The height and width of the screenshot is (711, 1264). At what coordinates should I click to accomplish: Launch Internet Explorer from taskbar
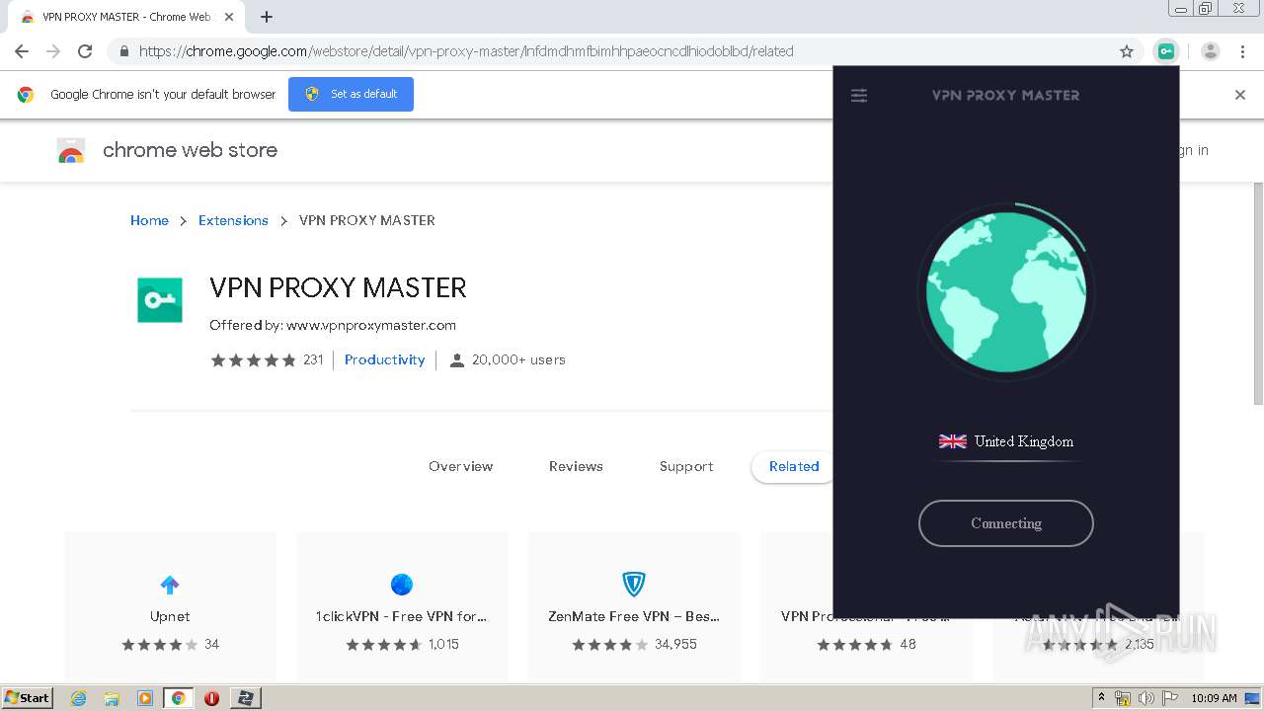[78, 698]
